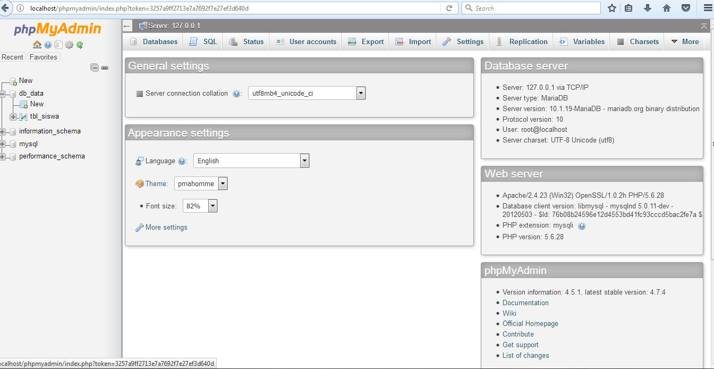
Task: Click browser Home button icon
Action: coord(667,8)
